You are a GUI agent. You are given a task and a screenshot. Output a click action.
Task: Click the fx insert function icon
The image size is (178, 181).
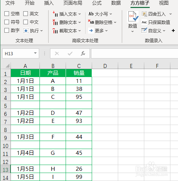tap(83, 53)
